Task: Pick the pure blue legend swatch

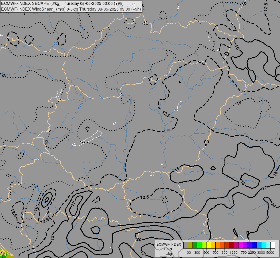Action: click(254, 245)
